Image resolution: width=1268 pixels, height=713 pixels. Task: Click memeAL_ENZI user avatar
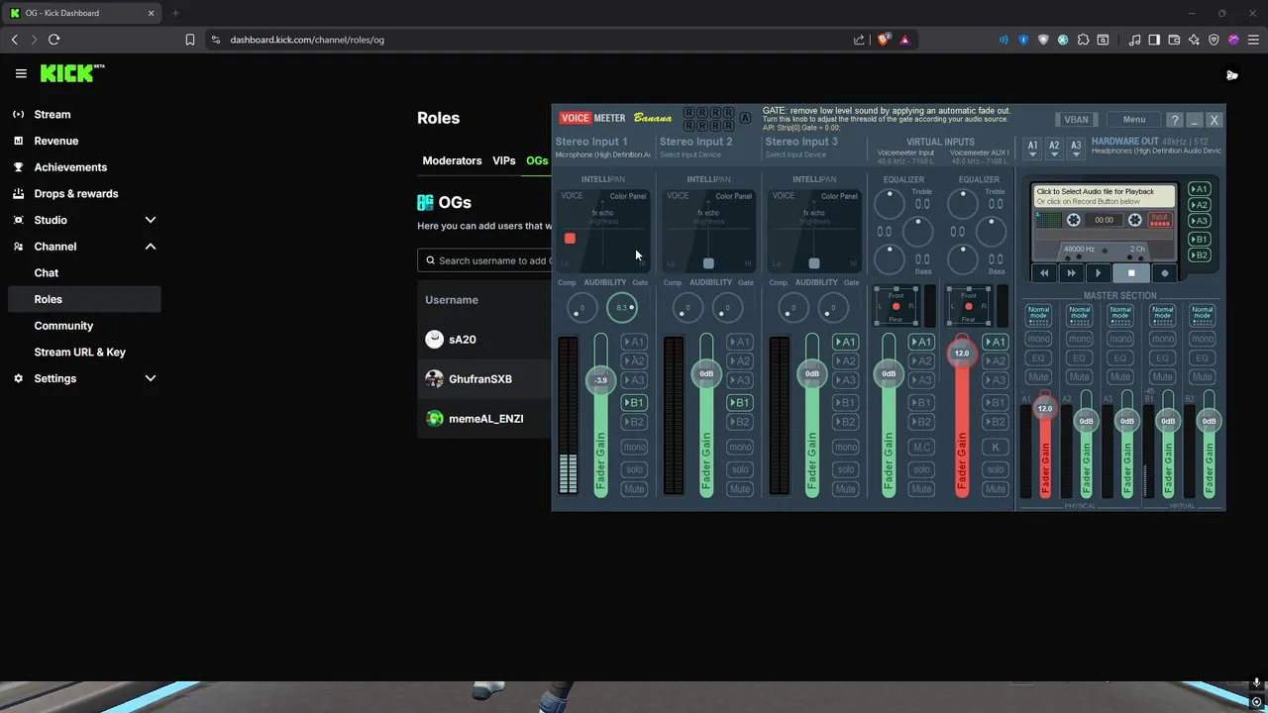(x=434, y=419)
